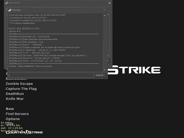Choose DeathRun in the main menu

(15, 94)
